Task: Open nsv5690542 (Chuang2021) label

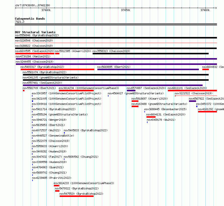Action: 81,157
